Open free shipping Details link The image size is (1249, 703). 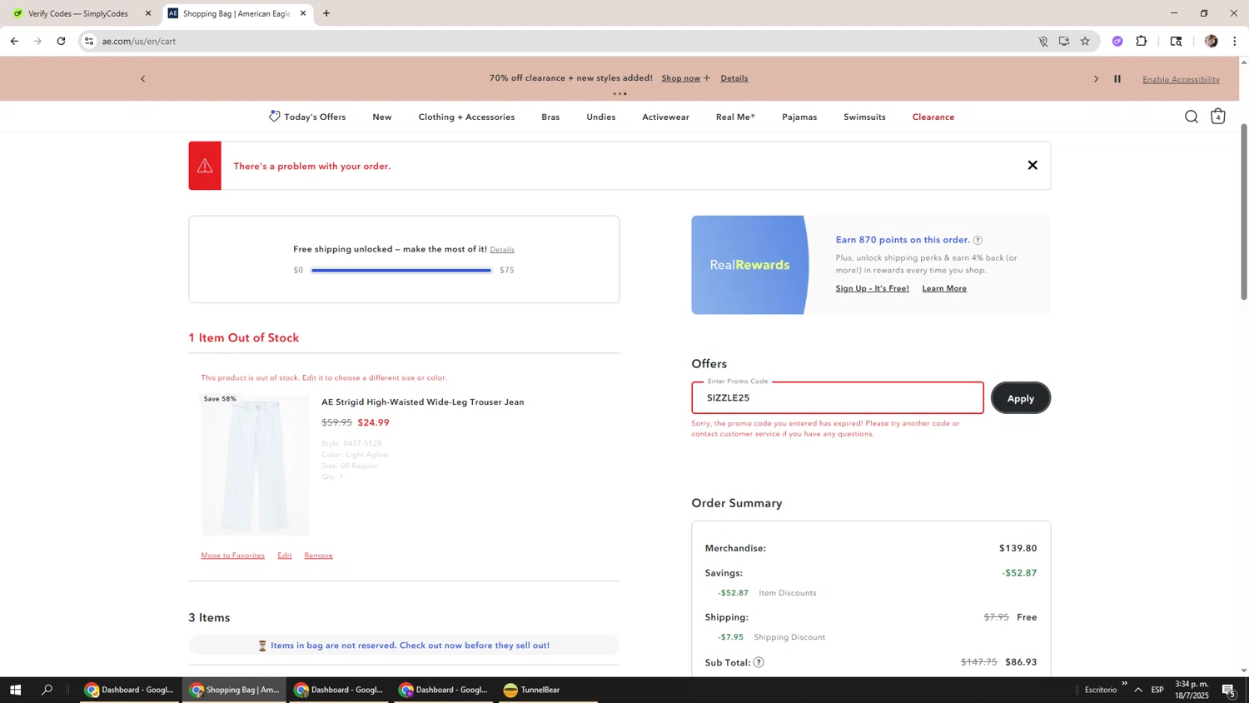502,250
